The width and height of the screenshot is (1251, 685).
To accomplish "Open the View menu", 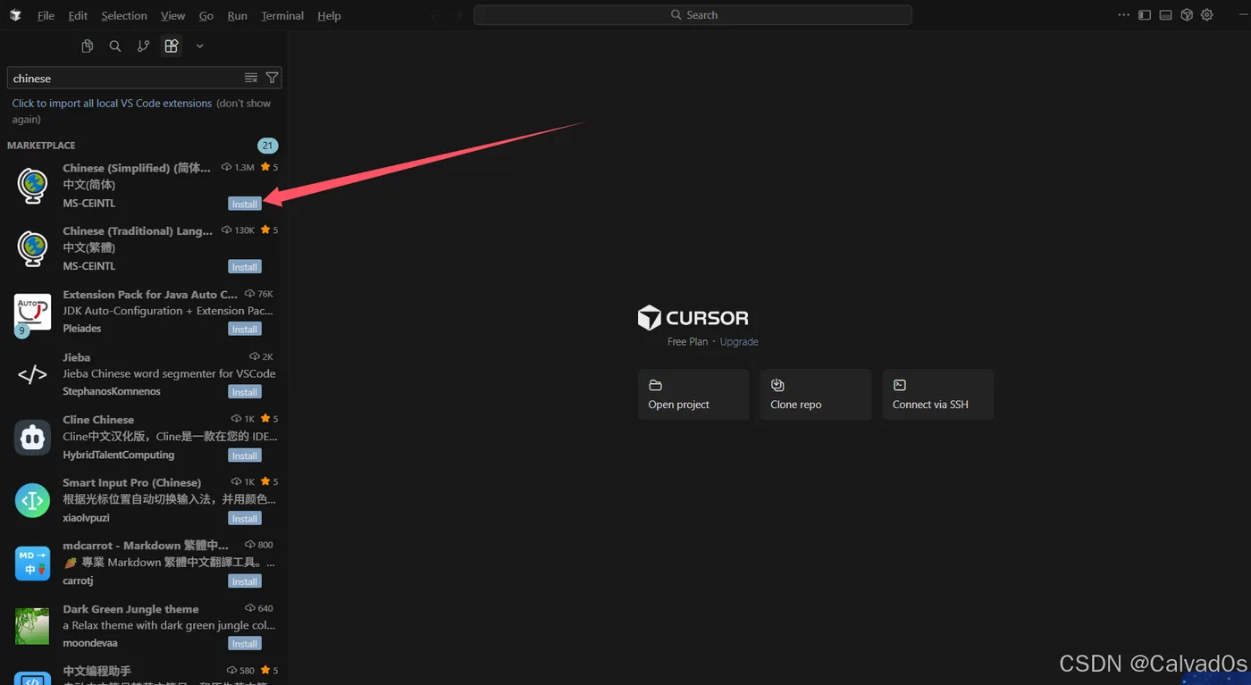I will pyautogui.click(x=173, y=15).
